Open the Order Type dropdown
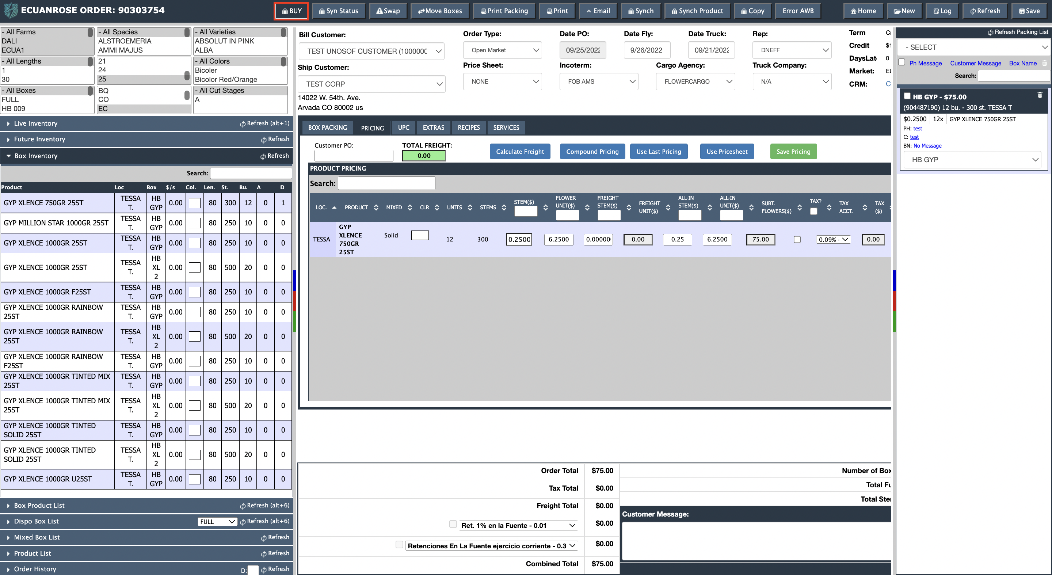Image resolution: width=1052 pixels, height=575 pixels. coord(502,50)
